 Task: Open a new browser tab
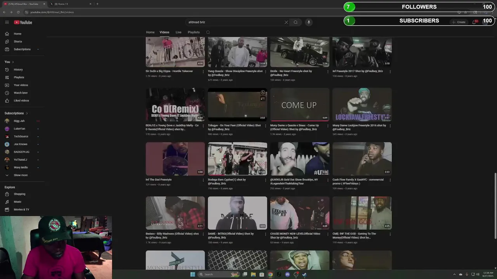97,4
